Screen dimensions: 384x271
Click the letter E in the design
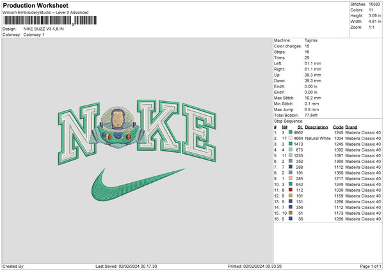tap(199, 132)
